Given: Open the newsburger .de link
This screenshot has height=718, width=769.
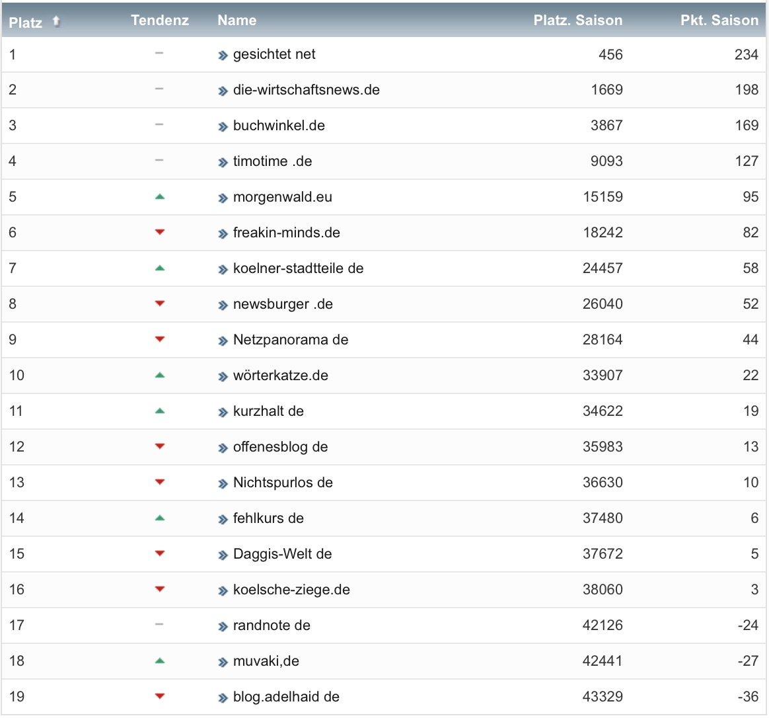Looking at the screenshot, I should (x=283, y=303).
